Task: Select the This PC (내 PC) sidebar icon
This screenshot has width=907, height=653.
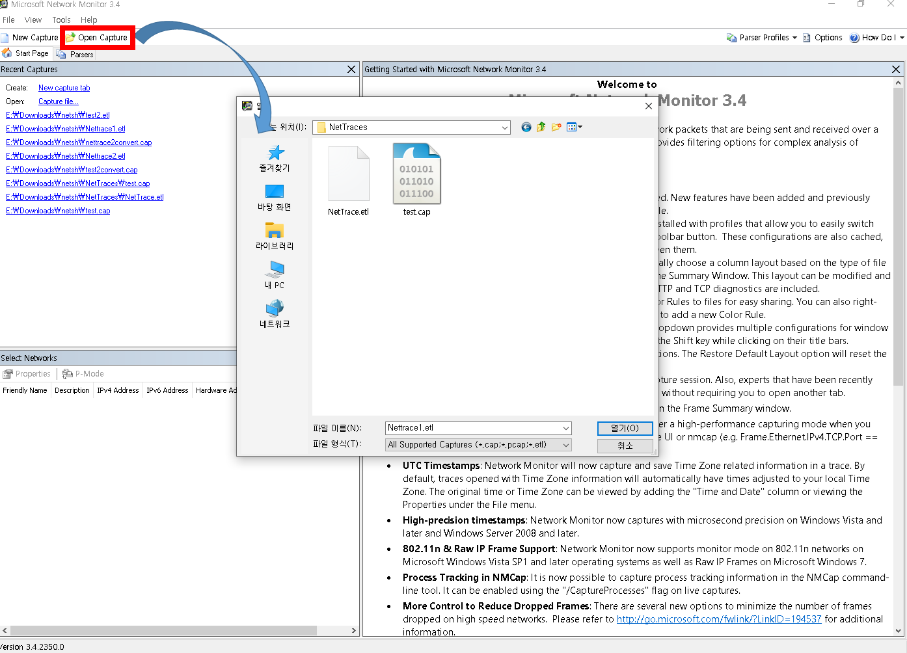Action: pos(275,275)
